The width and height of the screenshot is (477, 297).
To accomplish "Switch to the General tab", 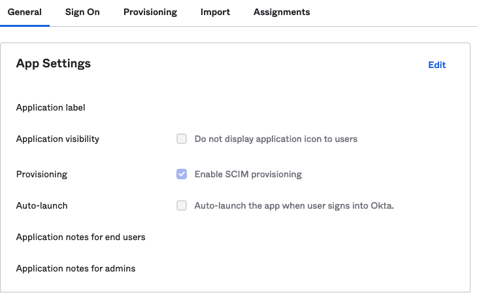I will tap(24, 12).
